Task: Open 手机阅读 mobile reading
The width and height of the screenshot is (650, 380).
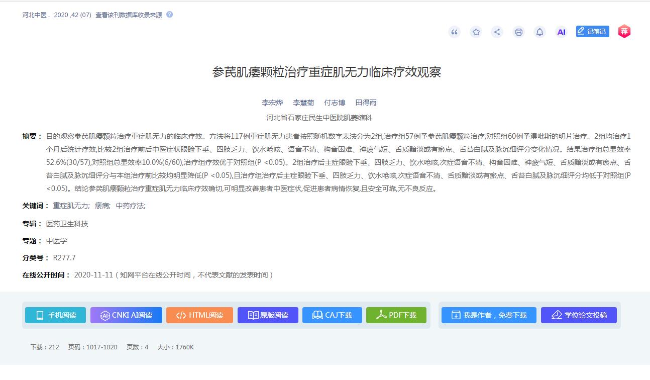Action: pyautogui.click(x=55, y=315)
